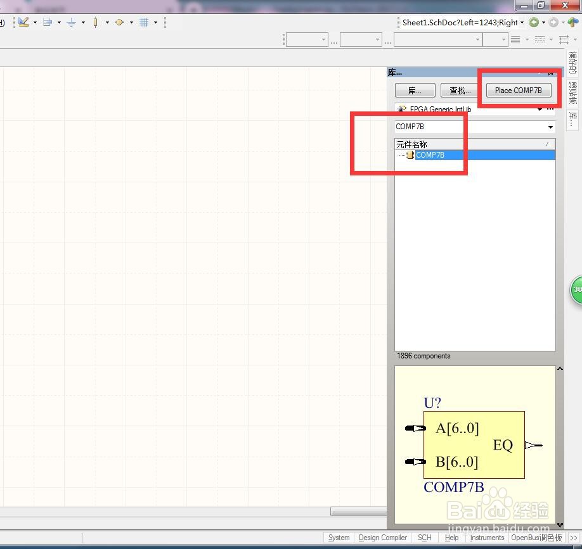Click the home page icon

click(x=574, y=22)
